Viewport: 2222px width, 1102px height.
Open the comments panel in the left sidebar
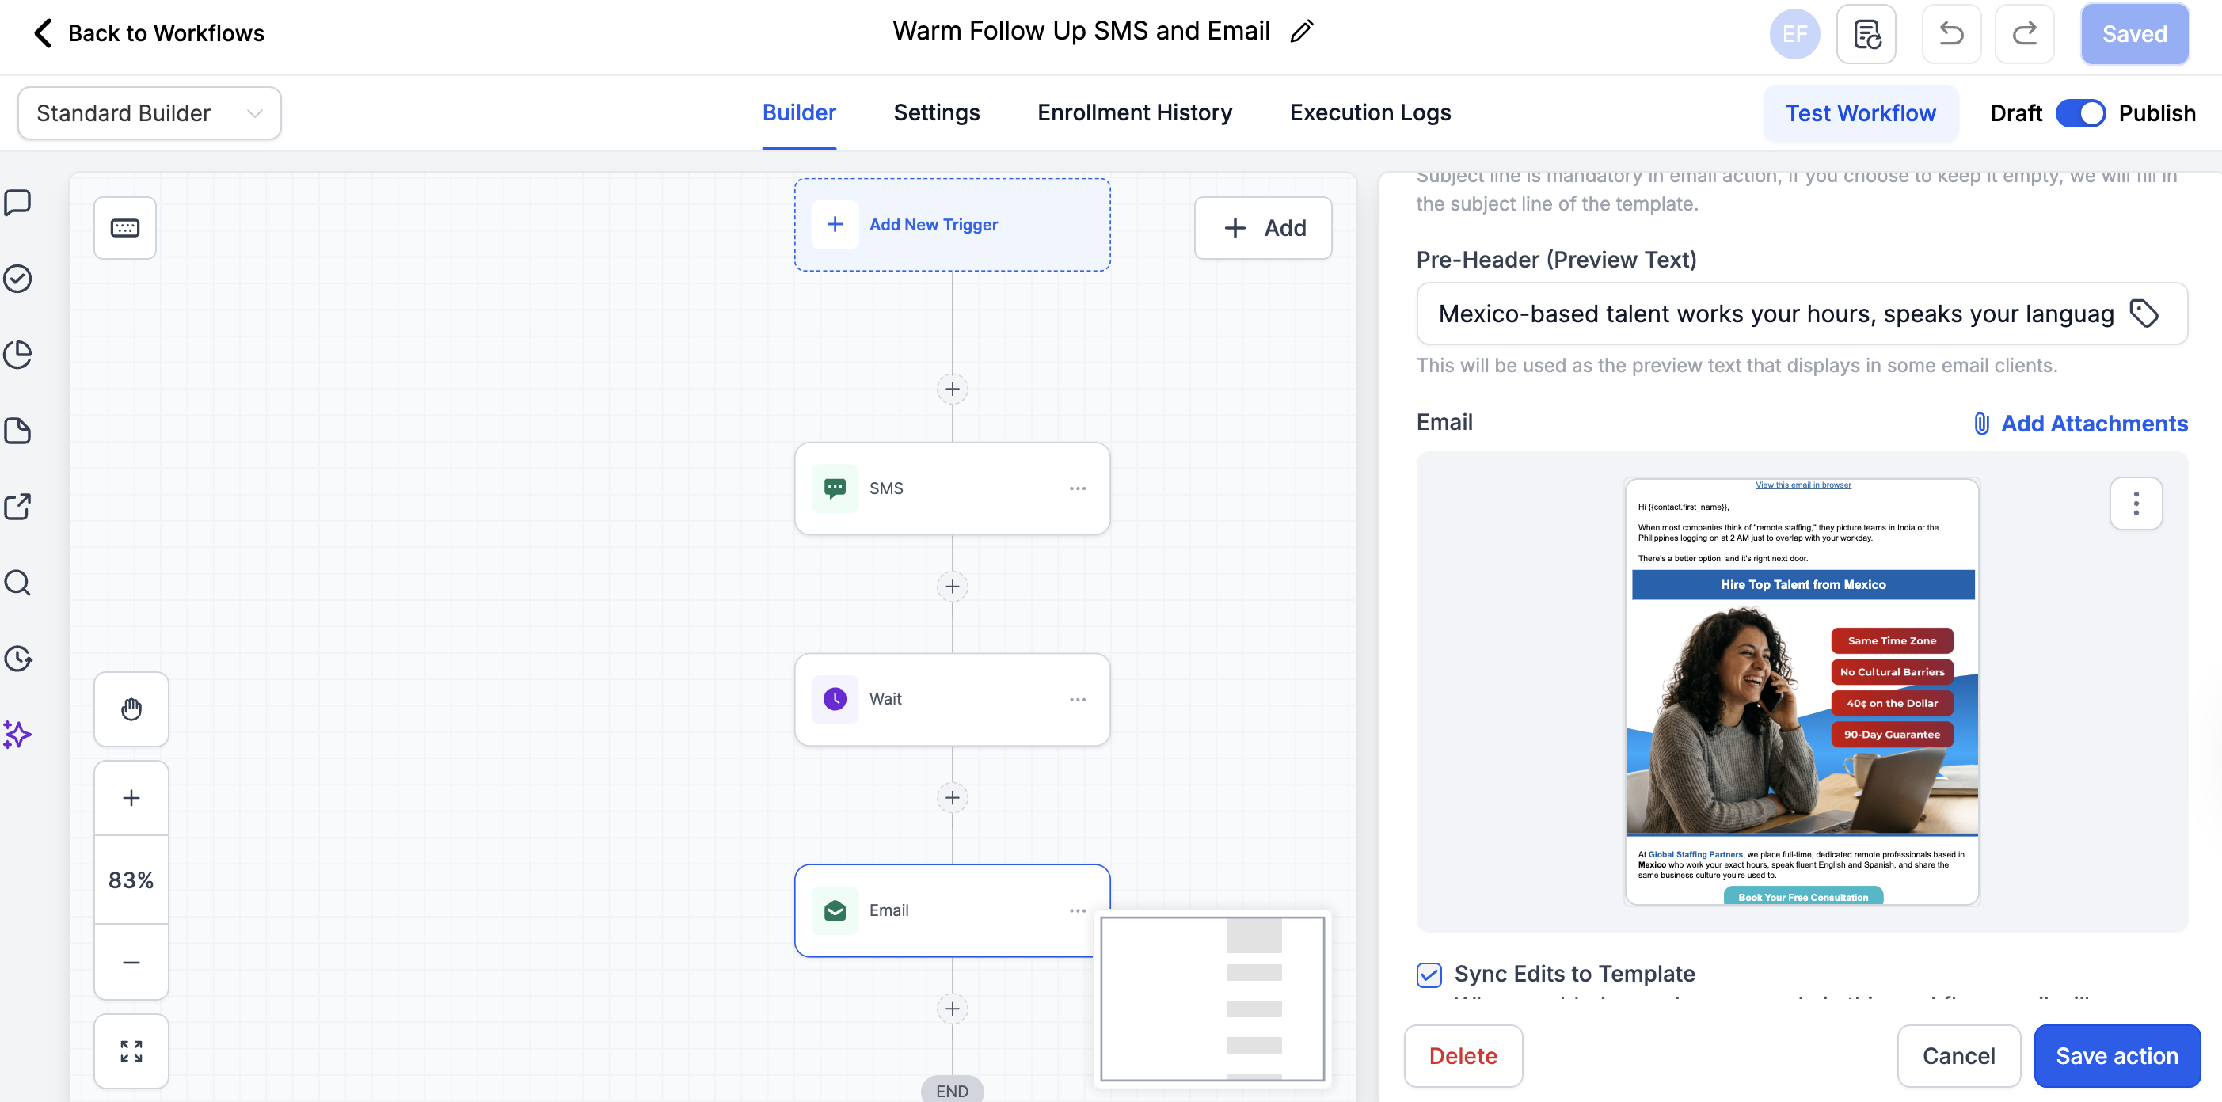coord(18,203)
